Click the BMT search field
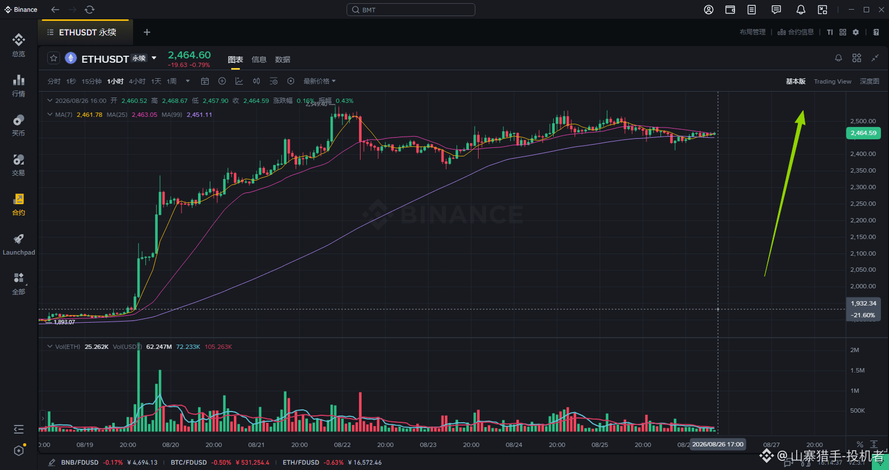Viewport: 889px width, 470px height. coord(411,10)
